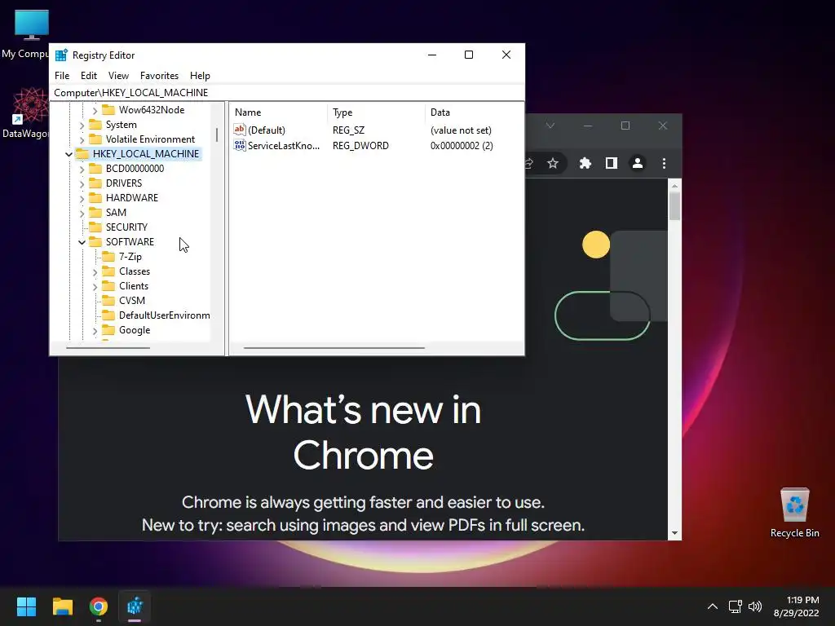Select the (Default) string value icon

[240, 130]
